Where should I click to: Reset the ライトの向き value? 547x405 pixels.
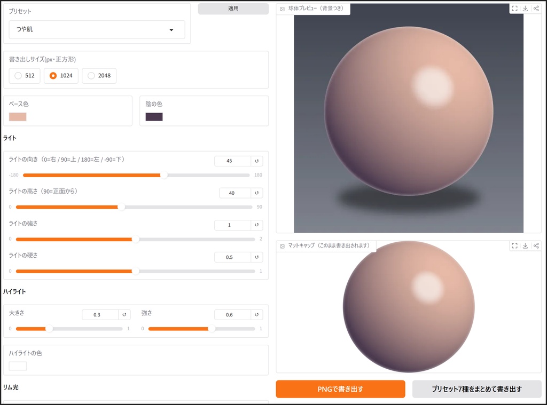[x=257, y=161]
